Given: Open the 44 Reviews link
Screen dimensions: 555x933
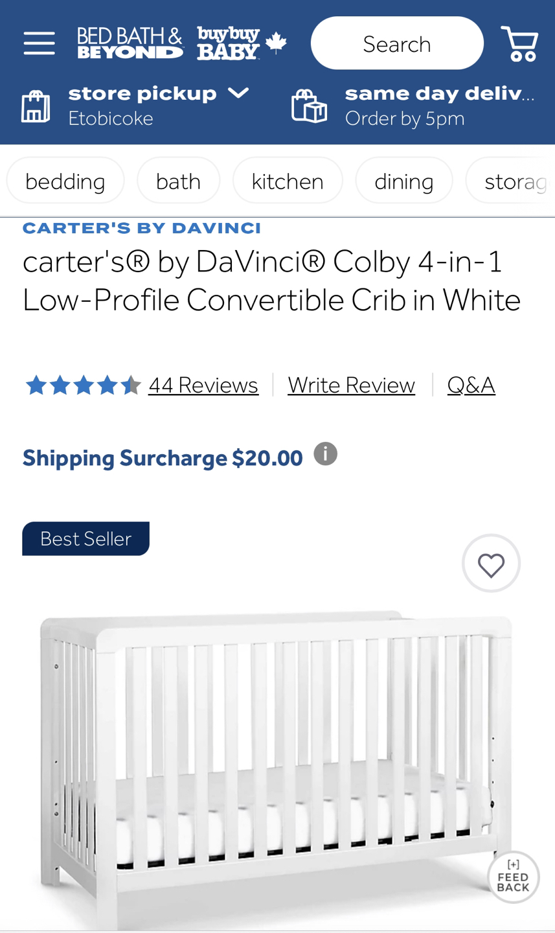Looking at the screenshot, I should point(203,385).
